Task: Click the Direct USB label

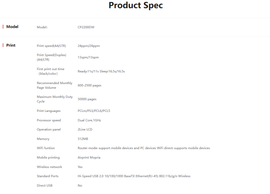Action: tap(44, 185)
